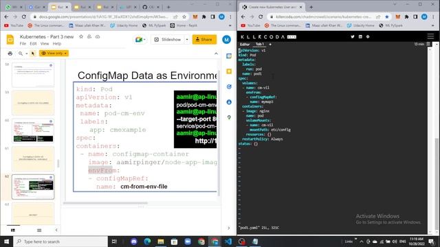
Task: Open the Contacts side panel icon
Action: (x=229, y=102)
